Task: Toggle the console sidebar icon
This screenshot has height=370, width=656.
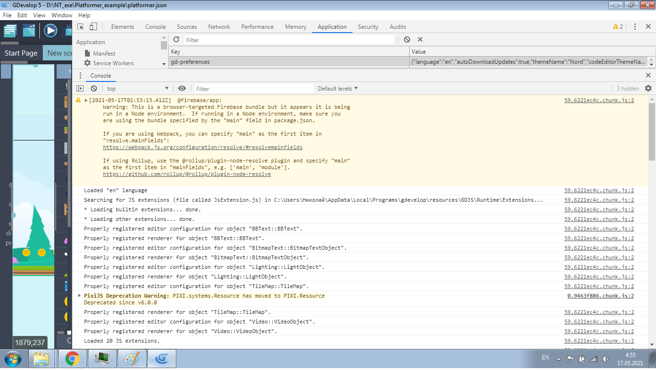Action: [x=80, y=89]
